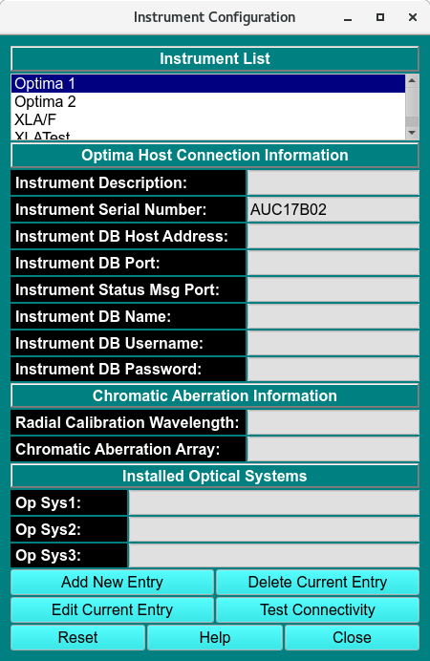The width and height of the screenshot is (430, 661).
Task: Click the Optima Host Connection Information banner
Action: (215, 155)
